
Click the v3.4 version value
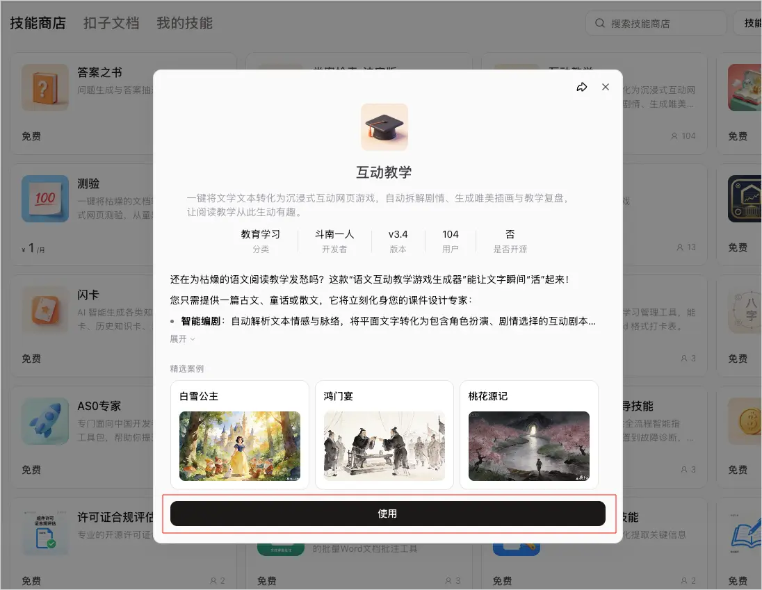398,234
